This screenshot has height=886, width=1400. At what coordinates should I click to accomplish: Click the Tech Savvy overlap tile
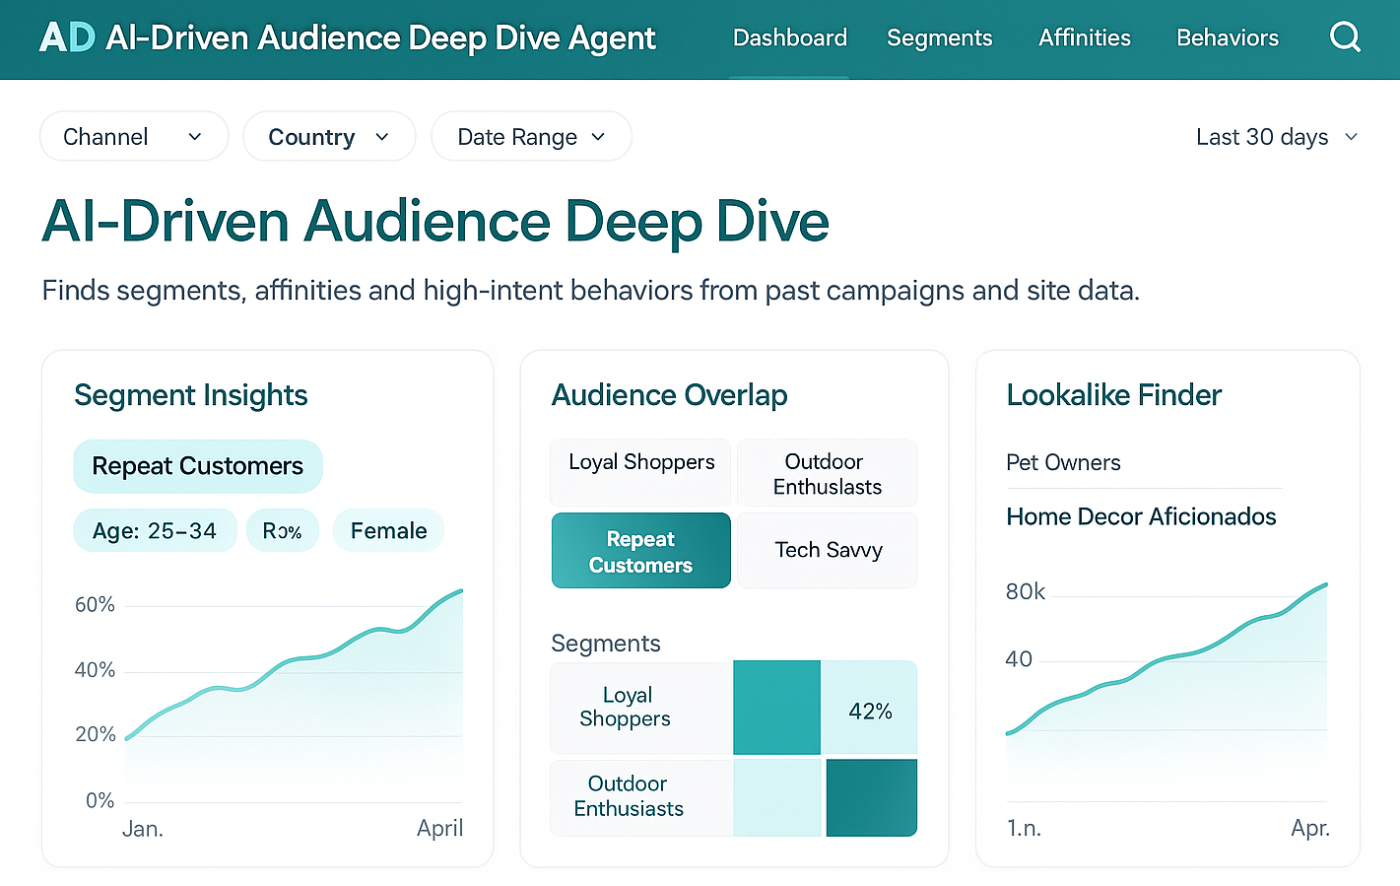(827, 550)
